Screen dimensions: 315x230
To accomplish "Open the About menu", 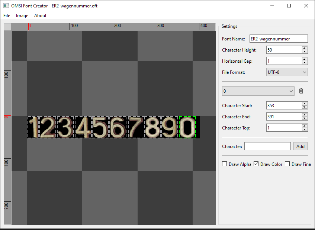I will tap(40, 16).
